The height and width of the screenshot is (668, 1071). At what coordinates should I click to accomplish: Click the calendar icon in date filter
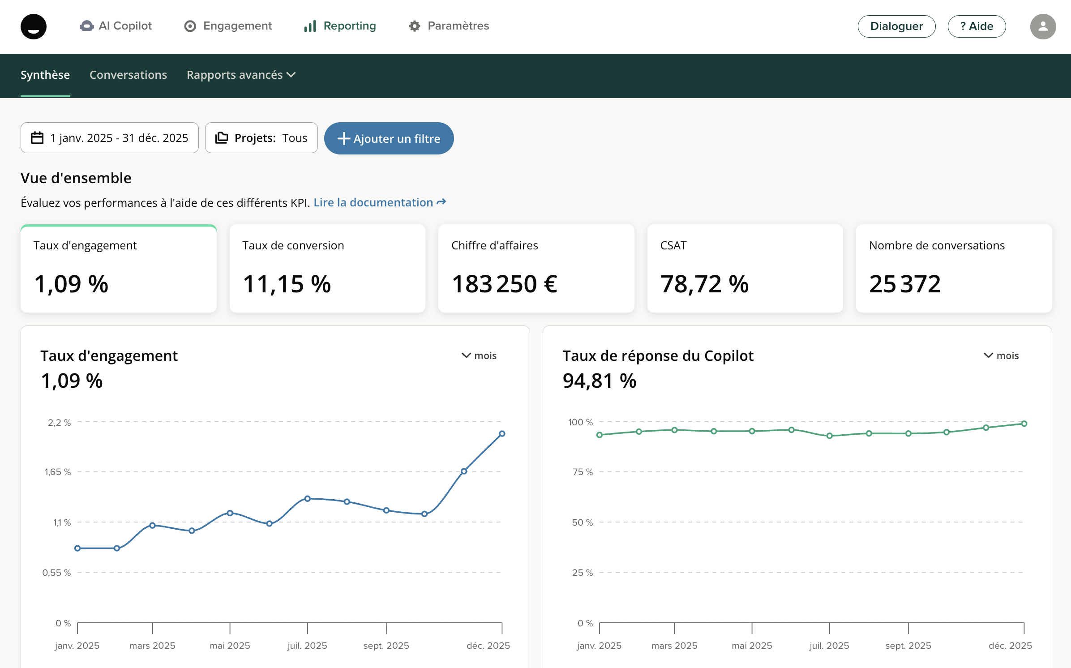(37, 138)
